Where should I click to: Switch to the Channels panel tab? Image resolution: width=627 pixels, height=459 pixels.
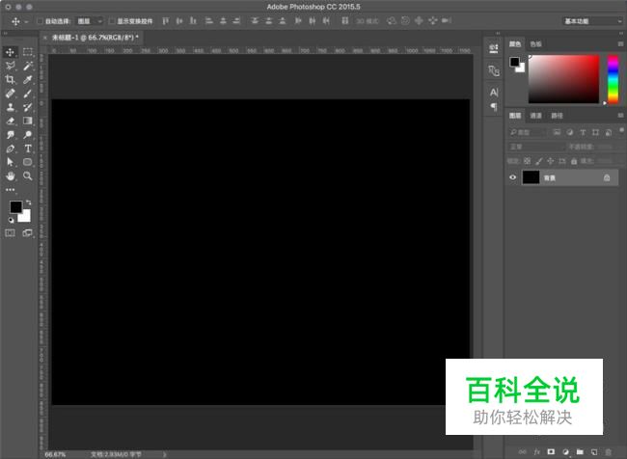point(535,116)
